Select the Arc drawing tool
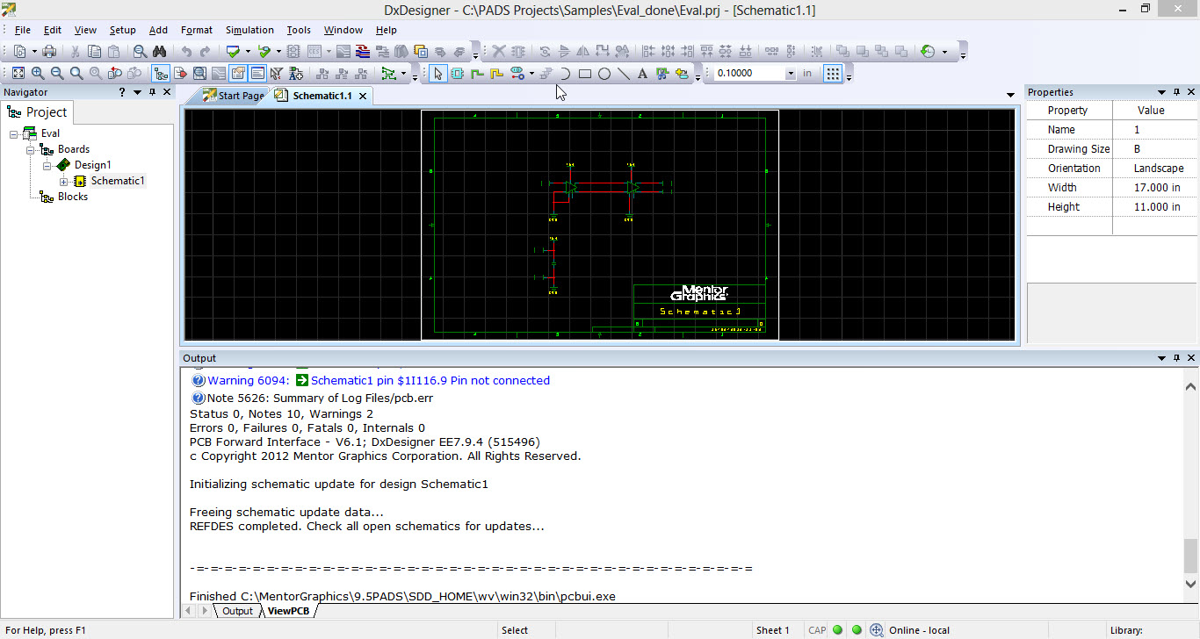Viewport: 1200px width, 639px height. pos(566,74)
